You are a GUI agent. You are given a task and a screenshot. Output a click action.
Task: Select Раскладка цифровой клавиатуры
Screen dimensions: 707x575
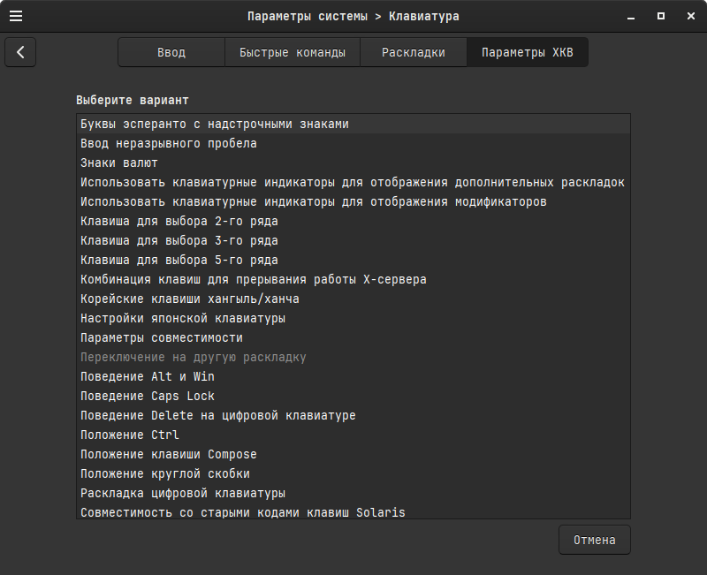point(182,494)
